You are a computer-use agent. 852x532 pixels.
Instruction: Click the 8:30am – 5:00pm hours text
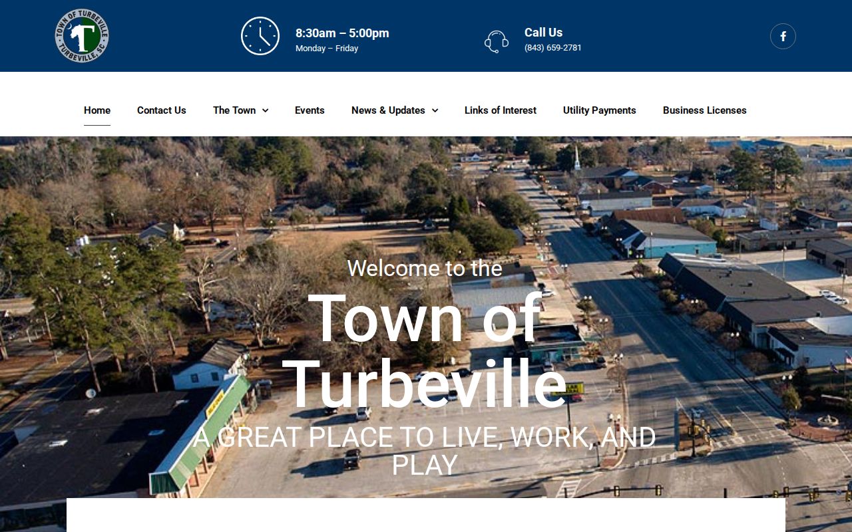pos(342,33)
